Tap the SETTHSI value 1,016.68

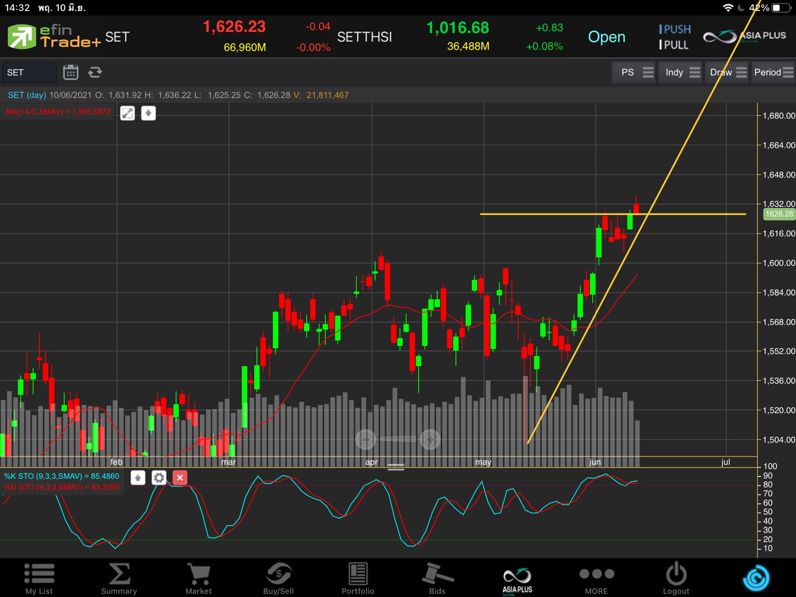click(x=457, y=28)
